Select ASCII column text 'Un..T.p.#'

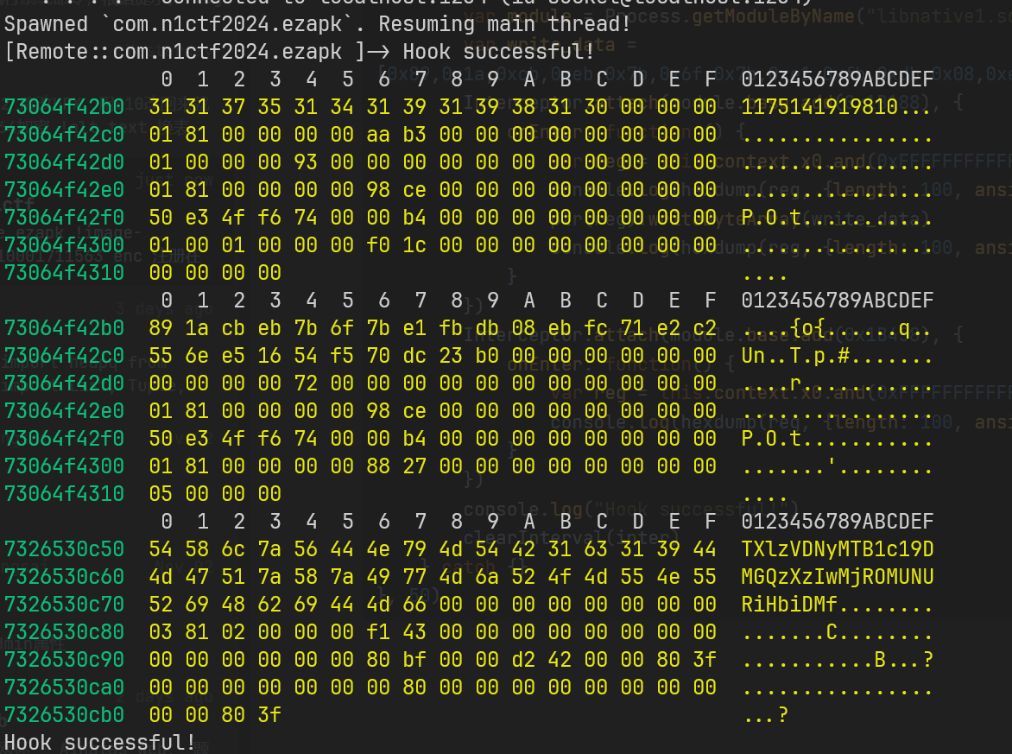(x=795, y=356)
